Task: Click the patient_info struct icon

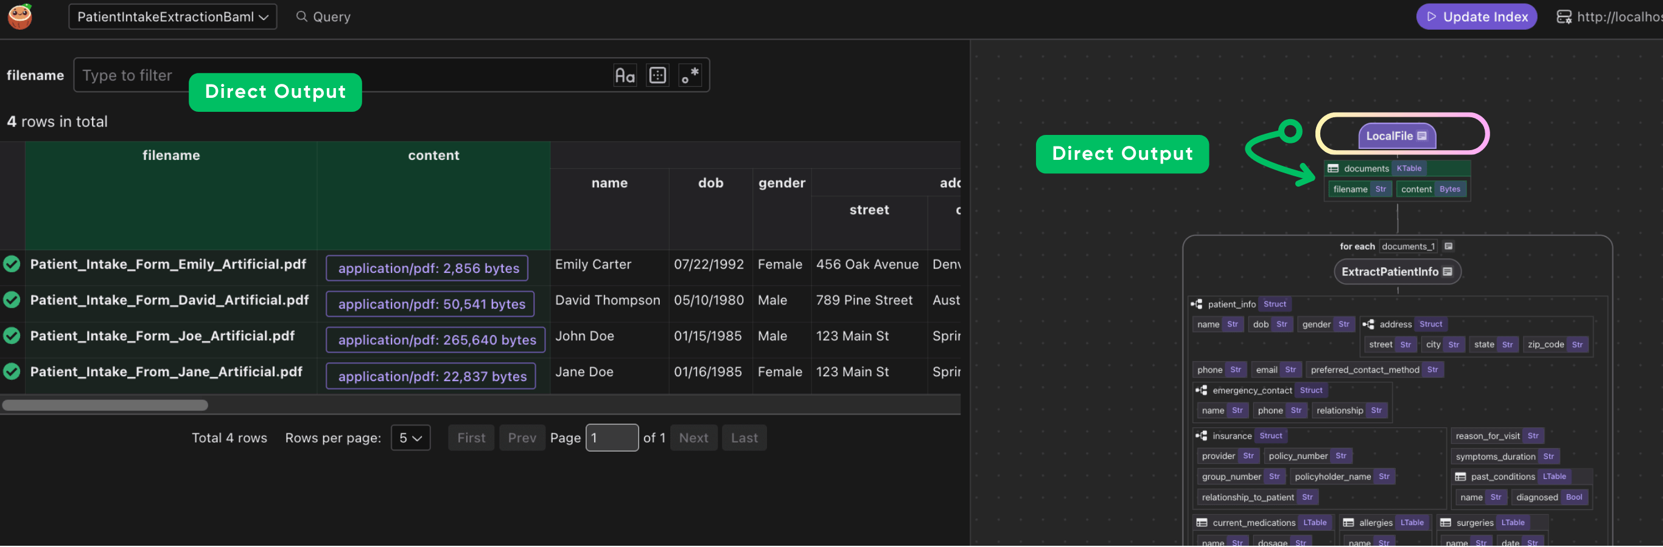Action: [1196, 304]
